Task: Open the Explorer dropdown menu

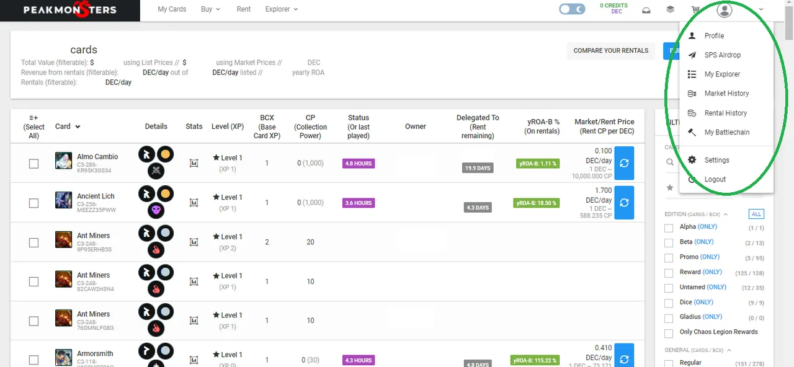Action: coord(282,9)
